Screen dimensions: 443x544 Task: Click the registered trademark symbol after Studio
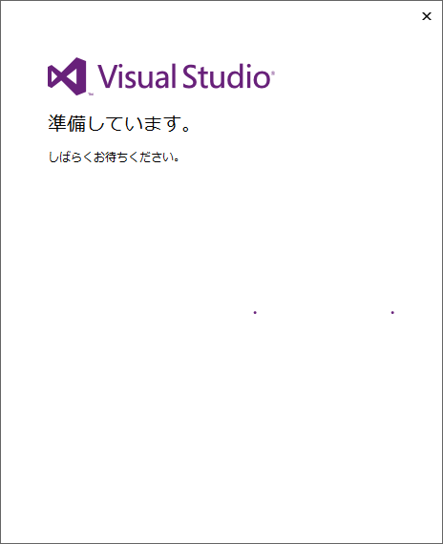pos(272,73)
